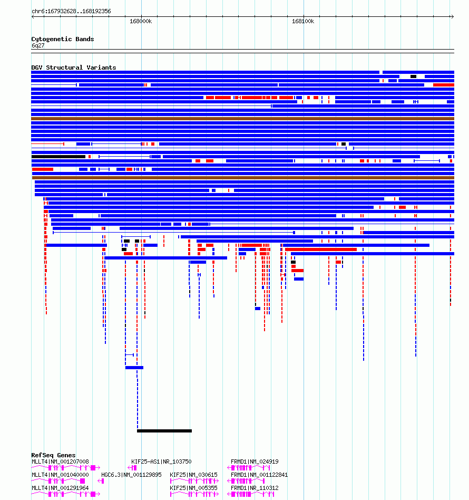The width and height of the screenshot is (469, 500).
Task: Click the 168000k scale label
Action: (141, 22)
